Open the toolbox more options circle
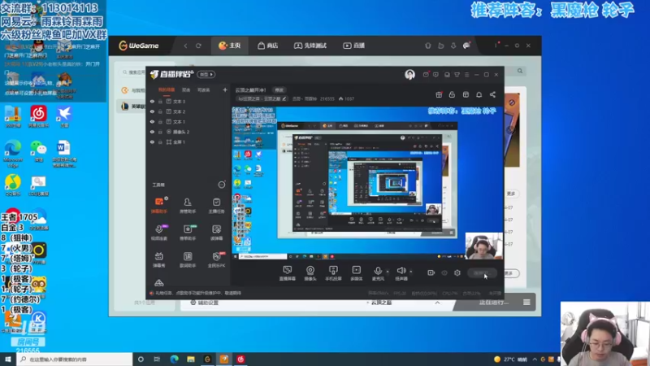The width and height of the screenshot is (650, 366). [222, 185]
